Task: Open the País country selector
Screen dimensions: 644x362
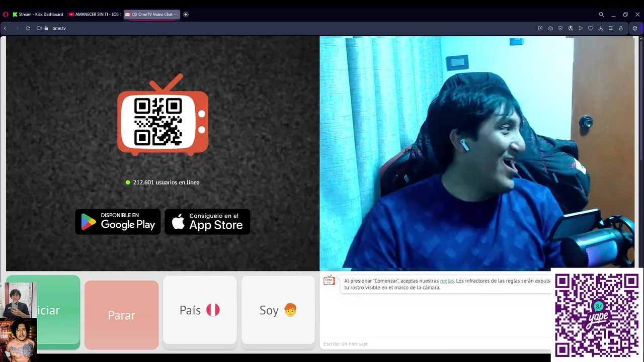Action: click(x=200, y=310)
